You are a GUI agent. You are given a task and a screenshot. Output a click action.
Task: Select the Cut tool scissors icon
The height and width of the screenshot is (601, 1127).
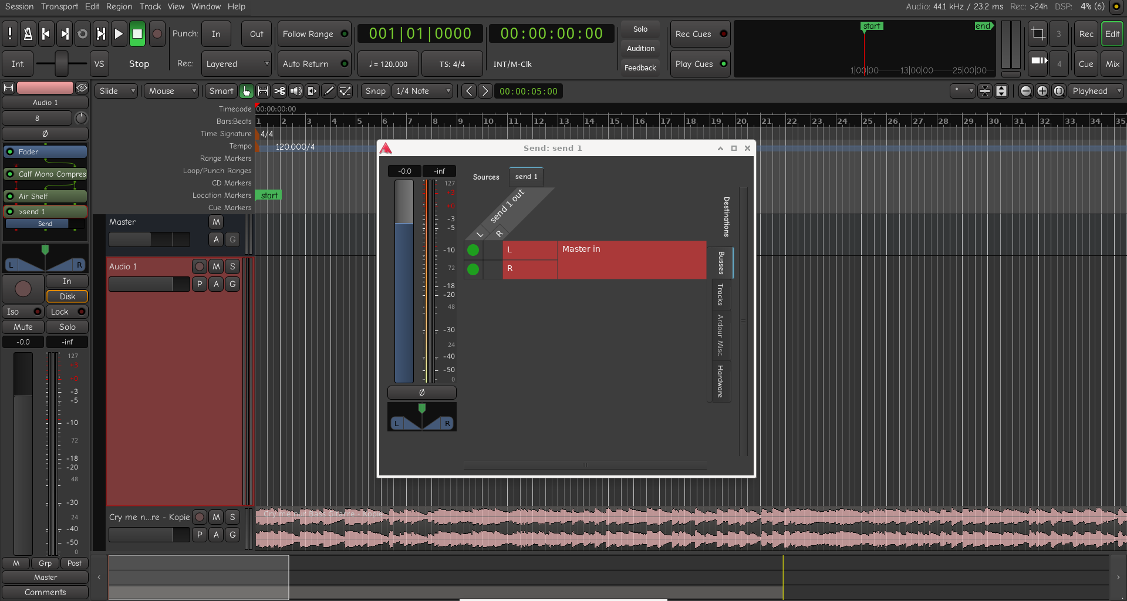click(279, 91)
